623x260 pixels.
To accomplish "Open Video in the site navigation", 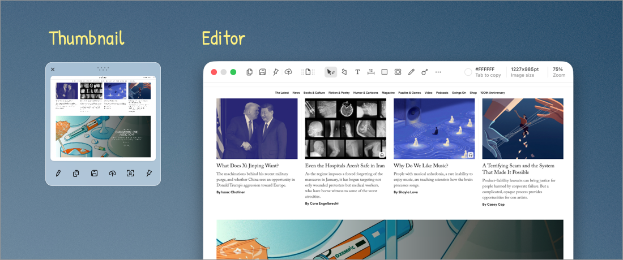I will 428,93.
